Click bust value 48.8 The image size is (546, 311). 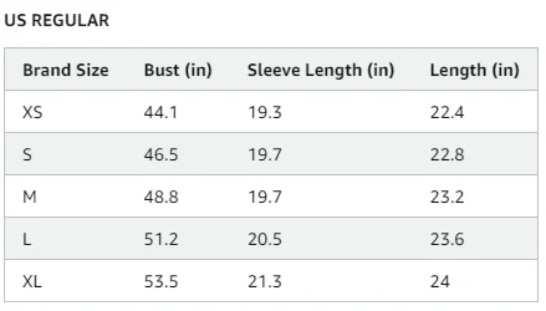(161, 197)
